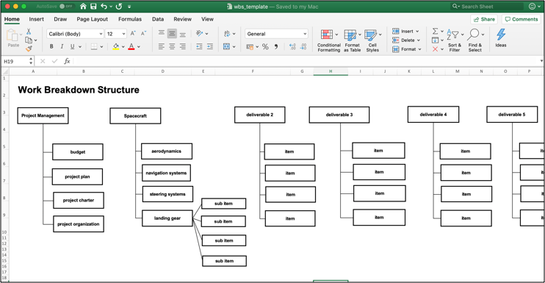The image size is (545, 283).
Task: Open the Page Layout tab
Action: point(92,19)
